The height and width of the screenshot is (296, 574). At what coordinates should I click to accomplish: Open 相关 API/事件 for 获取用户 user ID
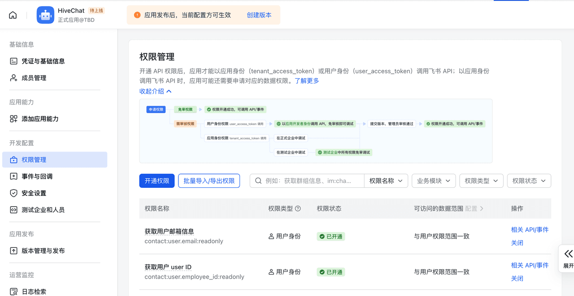[530, 265]
